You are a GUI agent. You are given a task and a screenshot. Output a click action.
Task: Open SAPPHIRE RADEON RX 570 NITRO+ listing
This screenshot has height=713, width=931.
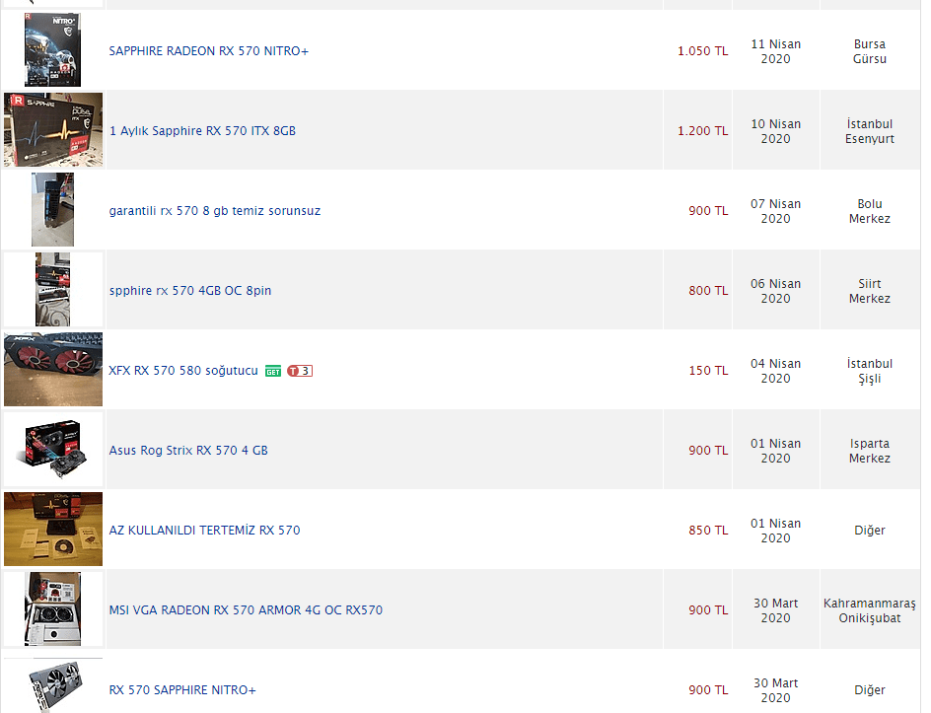209,51
